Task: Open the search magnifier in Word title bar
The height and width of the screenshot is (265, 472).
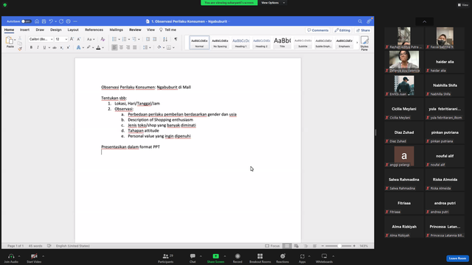Action: coord(360,21)
